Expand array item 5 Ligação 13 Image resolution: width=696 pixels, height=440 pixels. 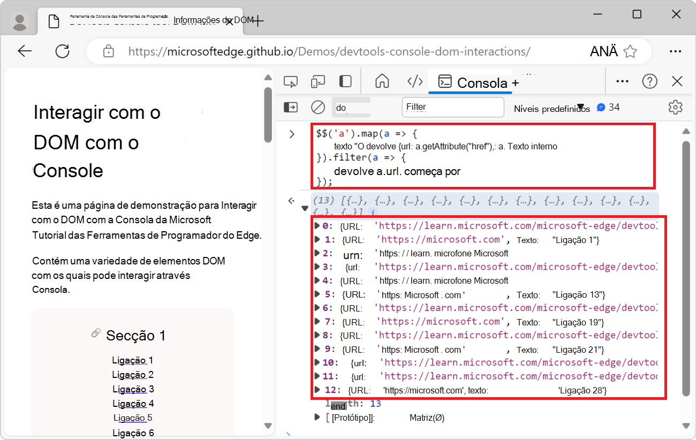[317, 294]
